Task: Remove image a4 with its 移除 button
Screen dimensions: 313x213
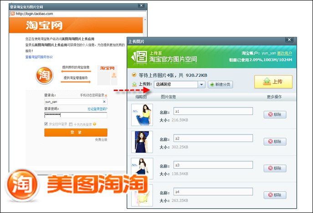Action: [x=275, y=195]
